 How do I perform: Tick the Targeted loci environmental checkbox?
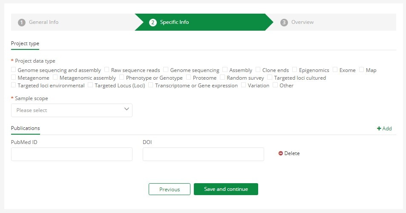point(14,85)
